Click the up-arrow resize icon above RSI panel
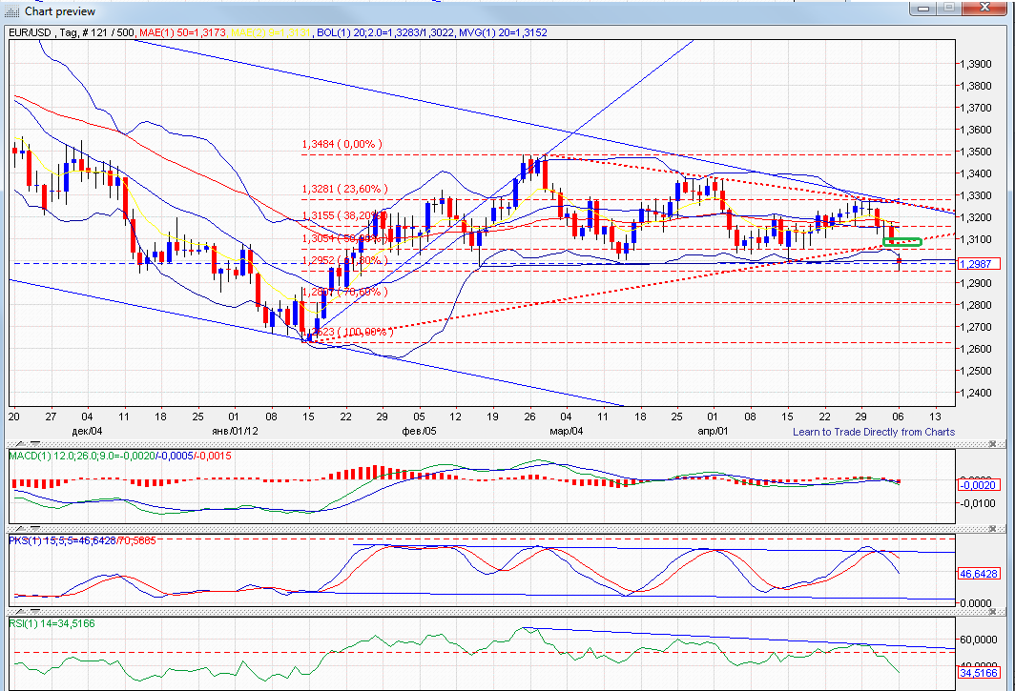Viewport: 1015px width, 691px height. pyautogui.click(x=20, y=611)
